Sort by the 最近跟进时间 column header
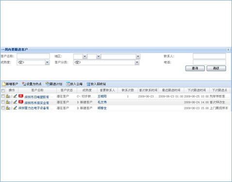This screenshot has width=232, height=182. (171, 90)
